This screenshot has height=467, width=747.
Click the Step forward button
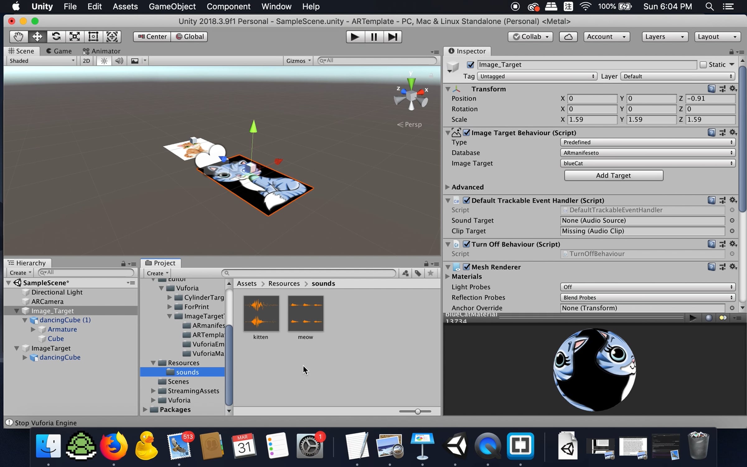point(392,37)
